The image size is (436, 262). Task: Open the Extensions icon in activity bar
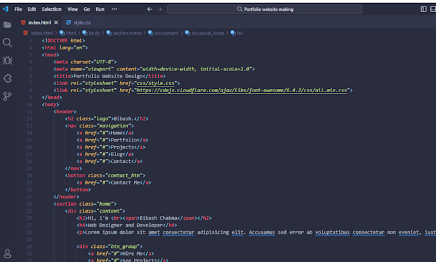[8, 78]
